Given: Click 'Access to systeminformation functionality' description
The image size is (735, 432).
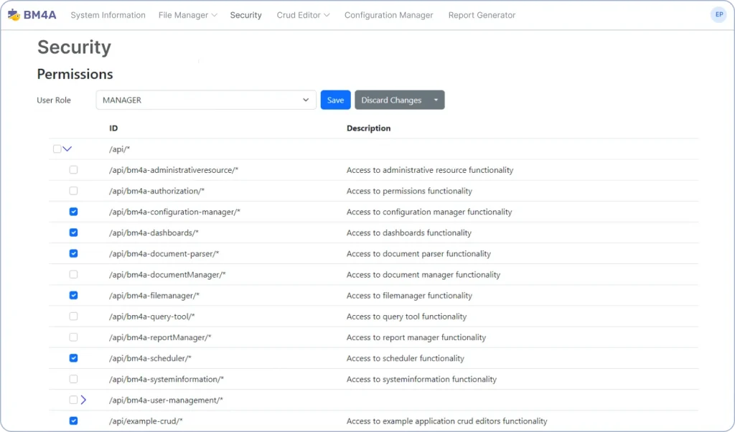Looking at the screenshot, I should (421, 379).
